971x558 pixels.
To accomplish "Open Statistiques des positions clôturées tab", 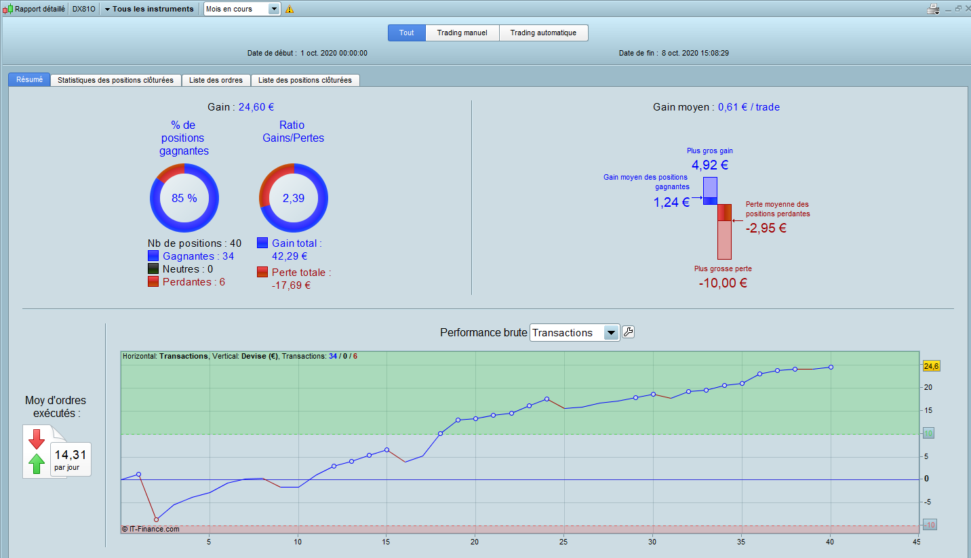I will [116, 80].
